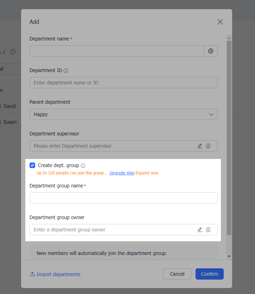Screen dimensions: 255x294
Task: Click Department group name field
Action: click(x=123, y=198)
